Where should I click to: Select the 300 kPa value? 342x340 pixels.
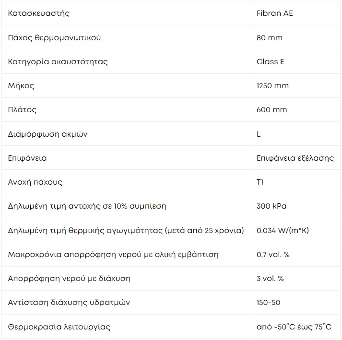tap(271, 206)
